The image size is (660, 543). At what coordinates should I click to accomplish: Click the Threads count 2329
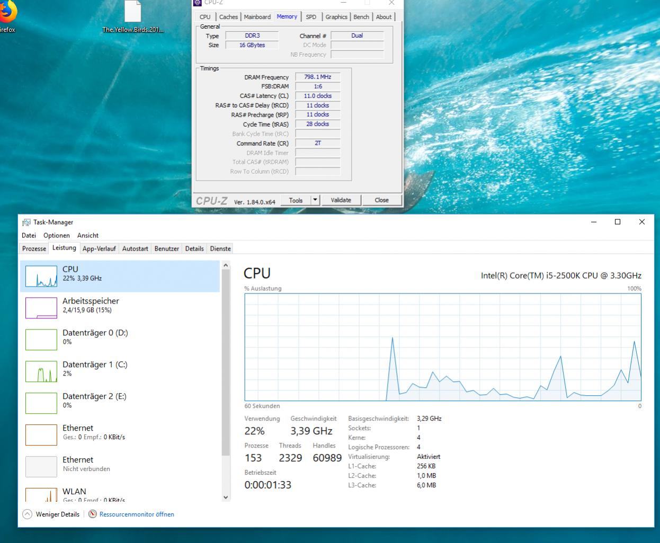point(291,458)
